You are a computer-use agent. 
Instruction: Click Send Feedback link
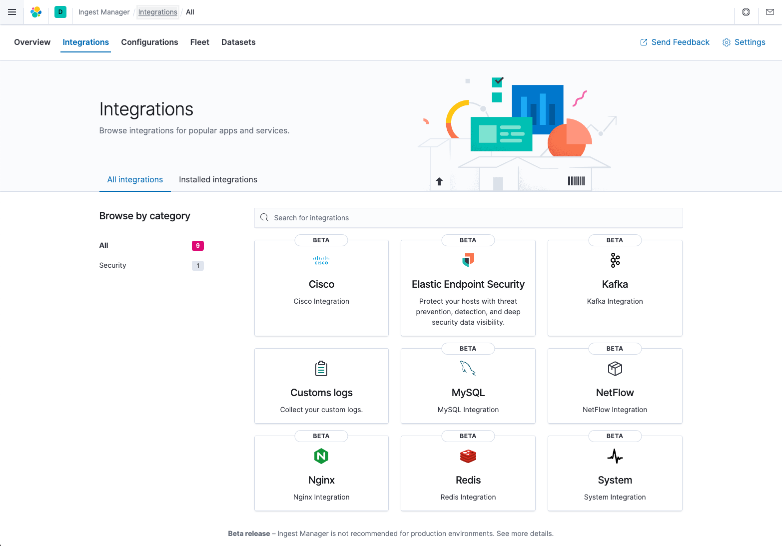pos(675,42)
